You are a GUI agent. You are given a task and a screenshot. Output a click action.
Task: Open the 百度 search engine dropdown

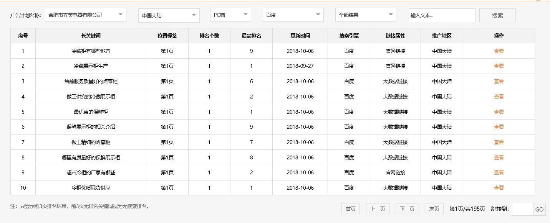tap(293, 15)
